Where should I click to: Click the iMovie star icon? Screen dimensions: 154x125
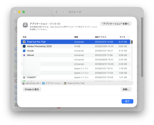pos(24,55)
